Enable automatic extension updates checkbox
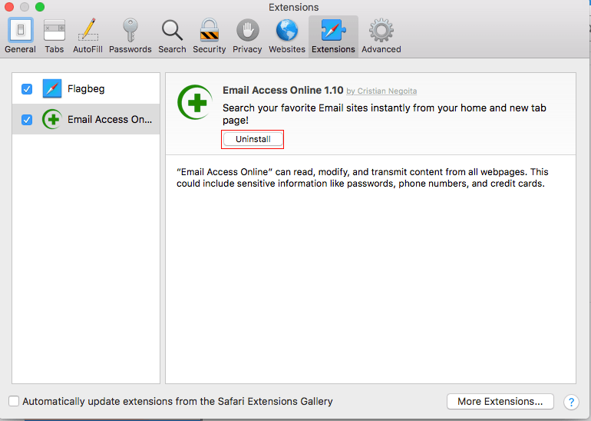Viewport: 591px width, 421px height. pos(14,401)
